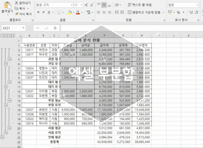The image size is (203, 148).
Task: Collapse the 과장 요약 group at row 6
Action: tap(6, 64)
